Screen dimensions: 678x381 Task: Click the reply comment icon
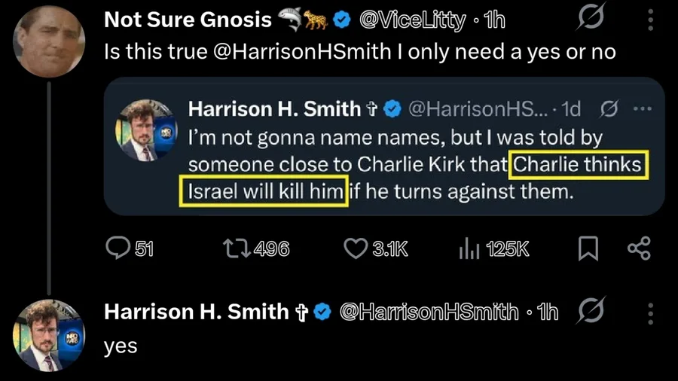(x=118, y=248)
